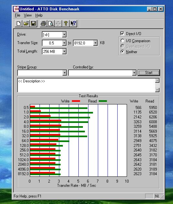Click the ATTO application icon in title bar

point(16,9)
